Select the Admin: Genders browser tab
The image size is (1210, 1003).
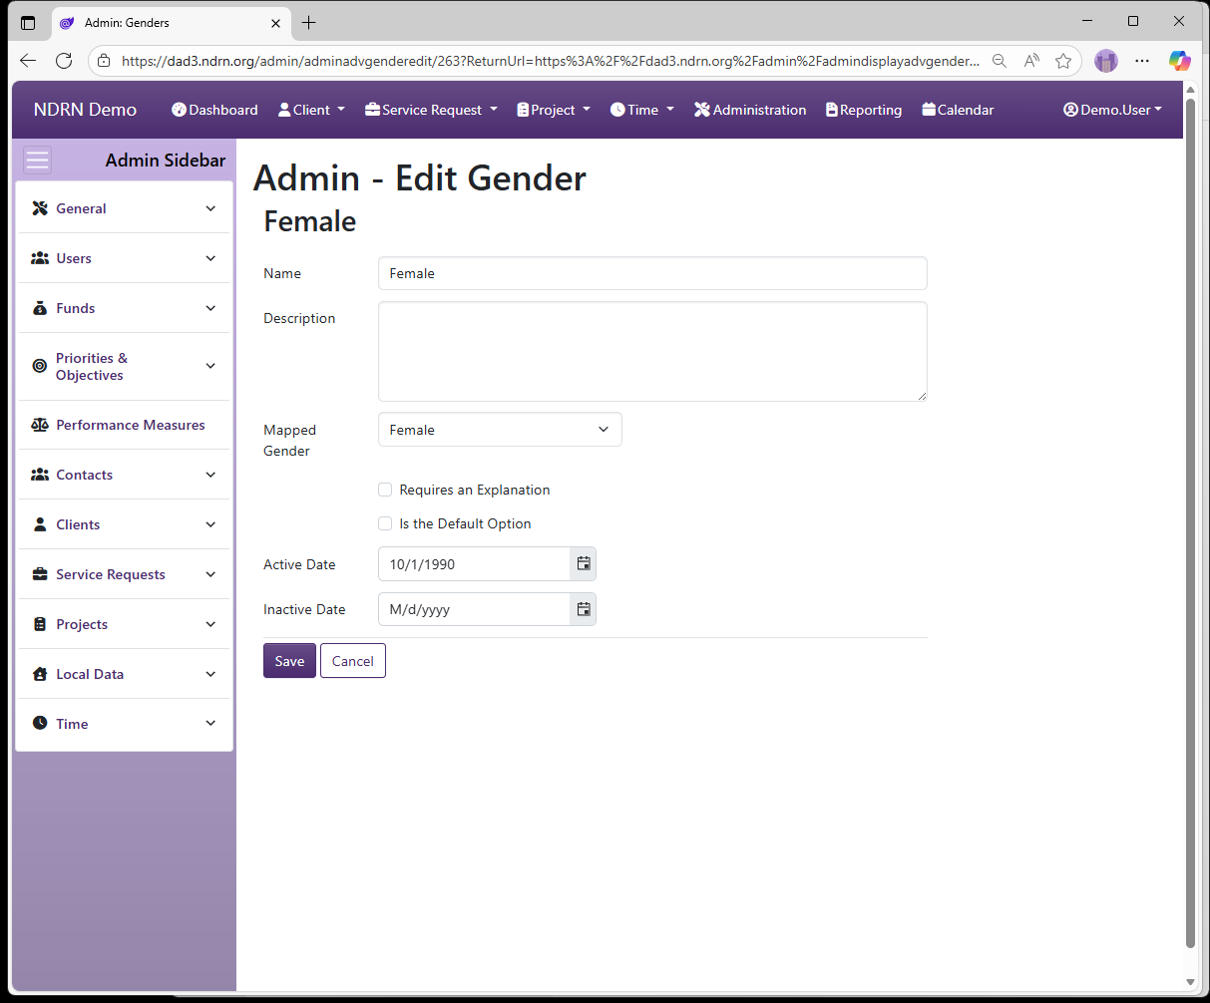[170, 22]
